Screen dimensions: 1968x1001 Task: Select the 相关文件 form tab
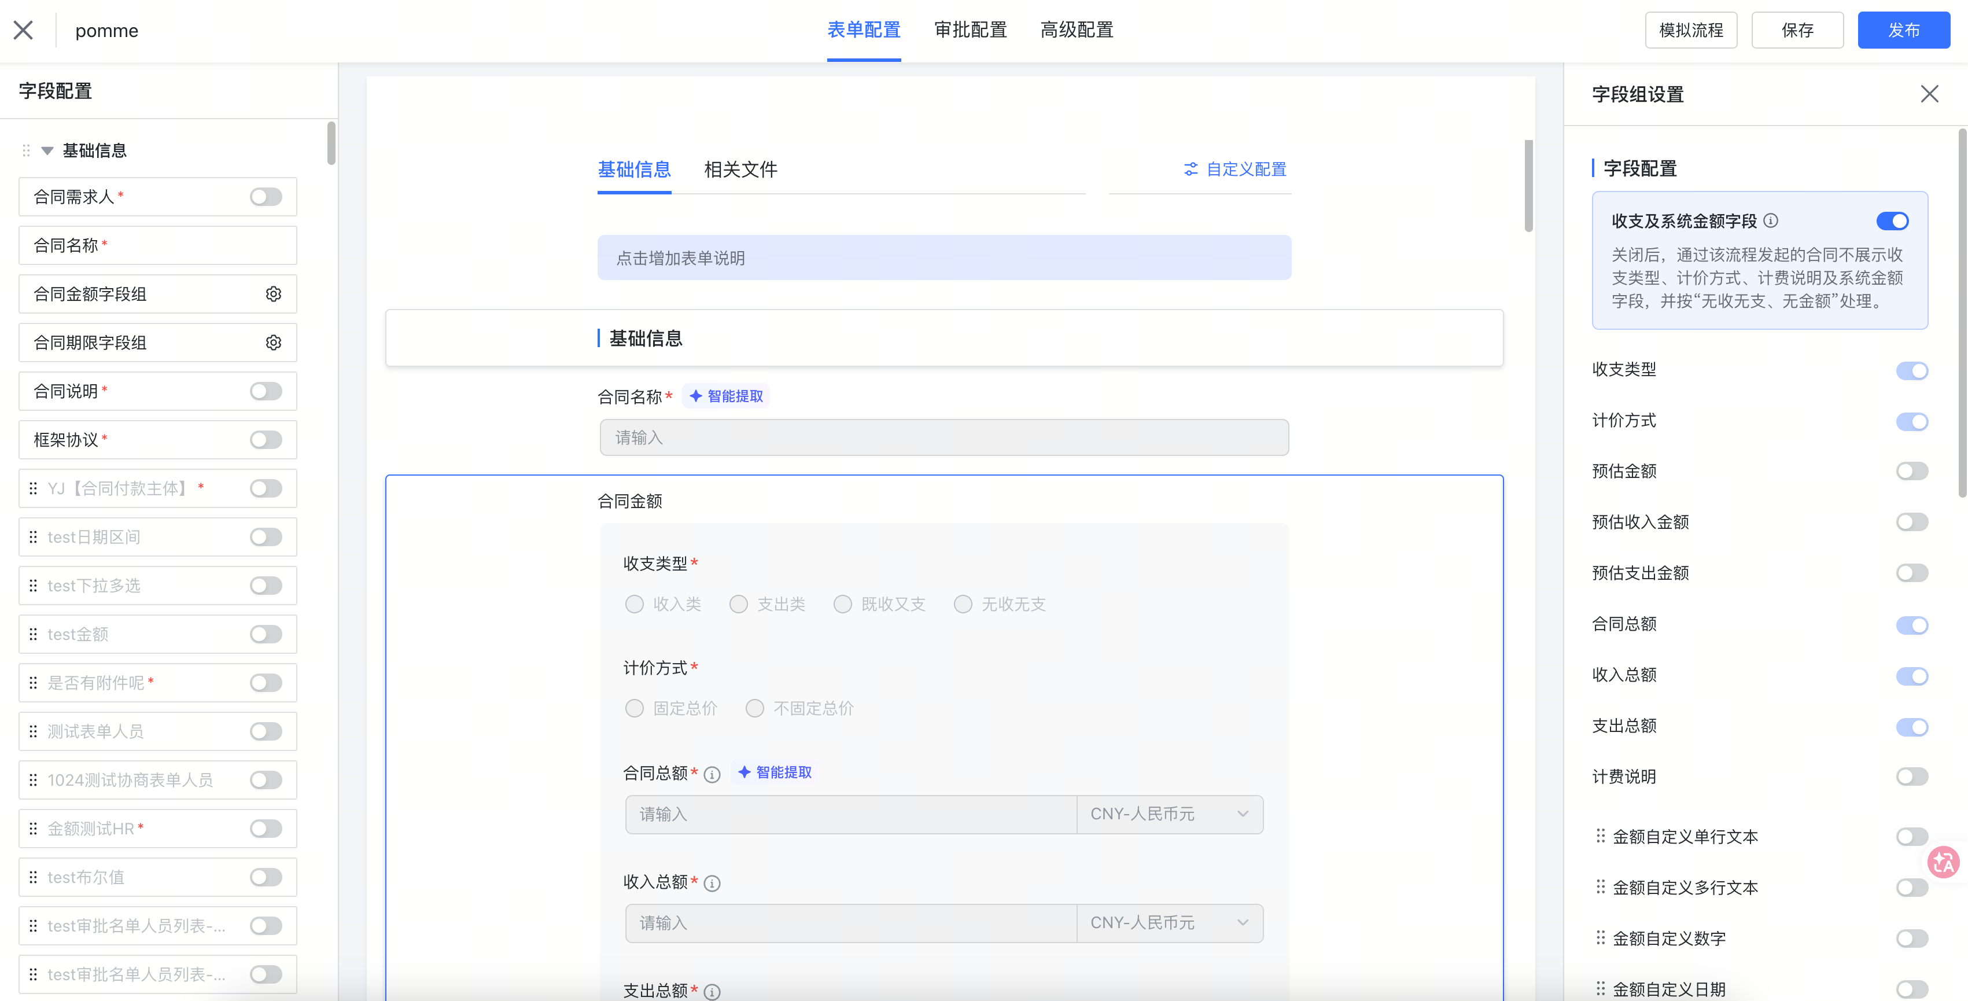click(x=740, y=170)
